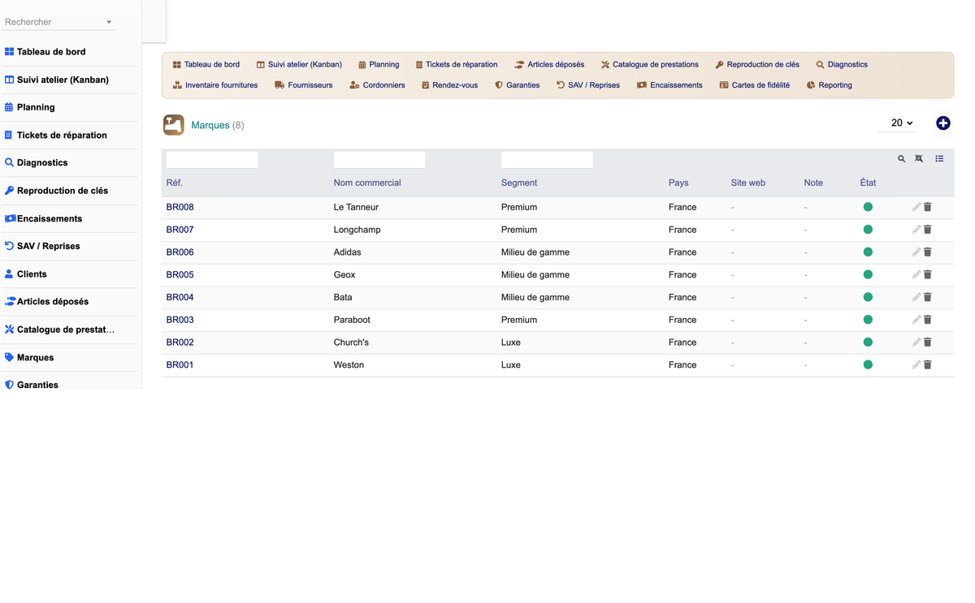Click the search magnifier icon in table header
The image size is (975, 603).
point(901,159)
